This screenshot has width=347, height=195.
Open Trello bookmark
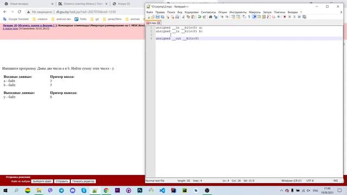[x=81, y=19]
